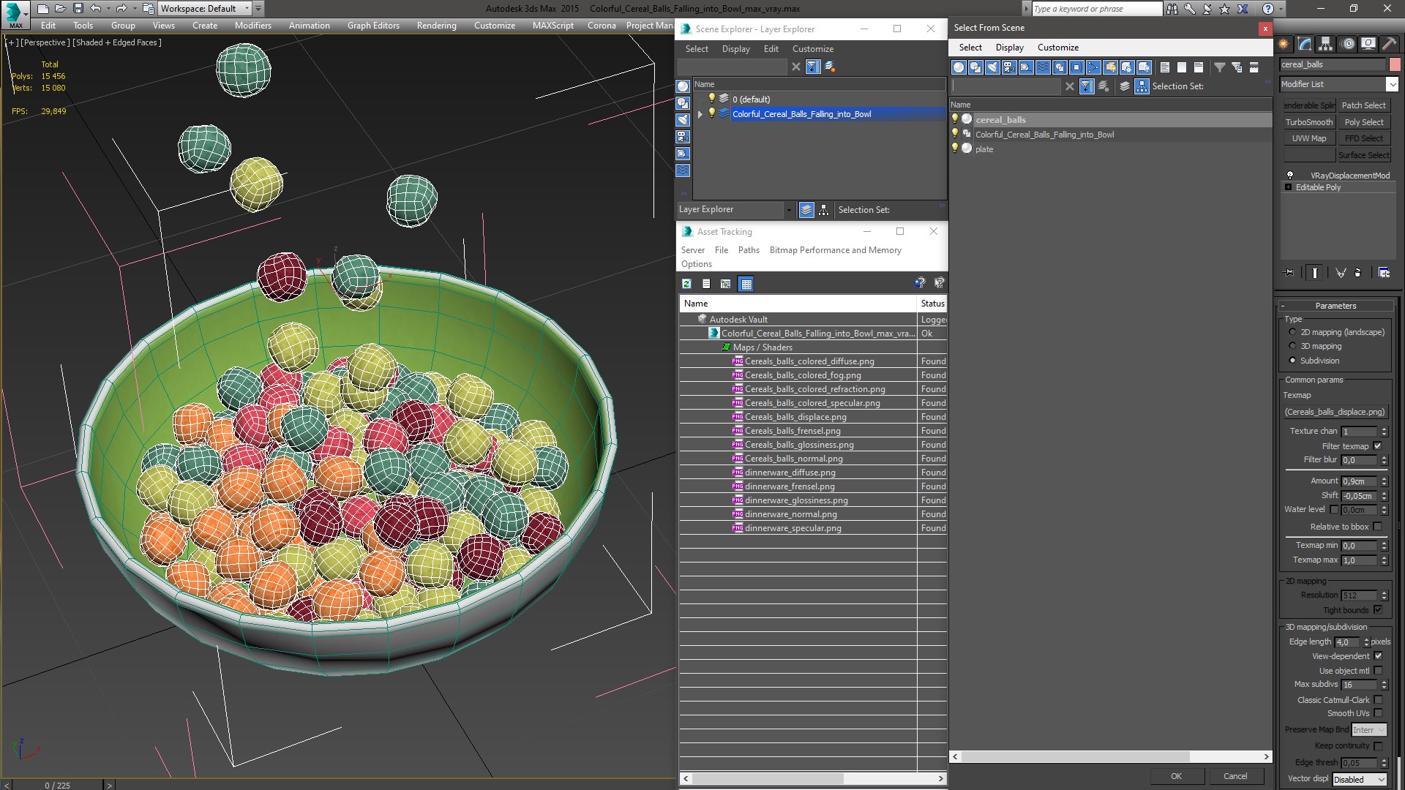
Task: Toggle Smooth UVs checkbox
Action: pos(1378,713)
